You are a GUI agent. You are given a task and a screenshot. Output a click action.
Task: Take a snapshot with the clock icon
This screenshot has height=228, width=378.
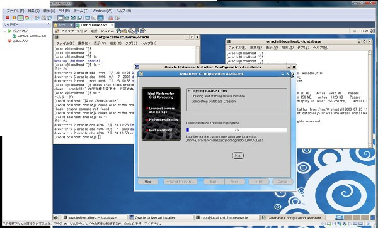tap(37, 18)
